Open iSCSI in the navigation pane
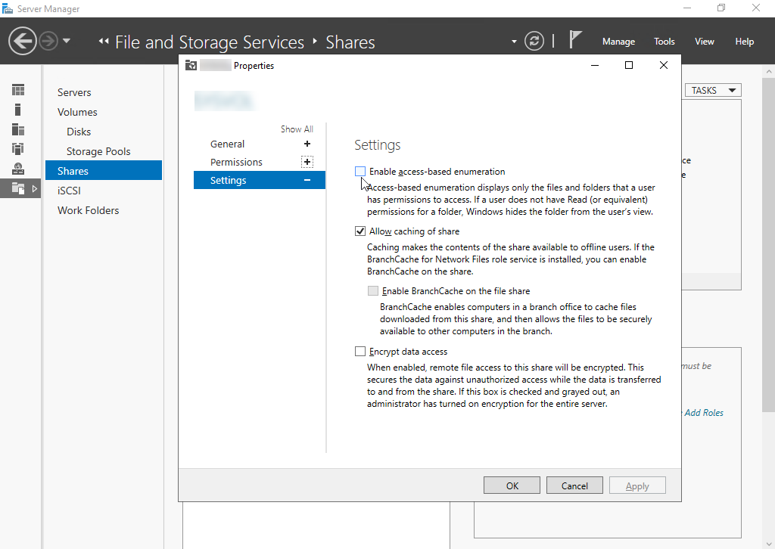 [x=69, y=191]
